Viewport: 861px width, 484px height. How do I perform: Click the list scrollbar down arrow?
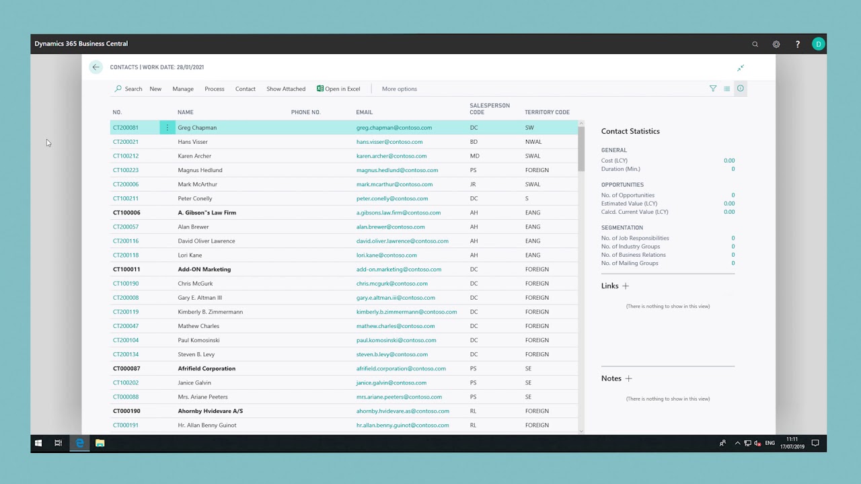[581, 431]
